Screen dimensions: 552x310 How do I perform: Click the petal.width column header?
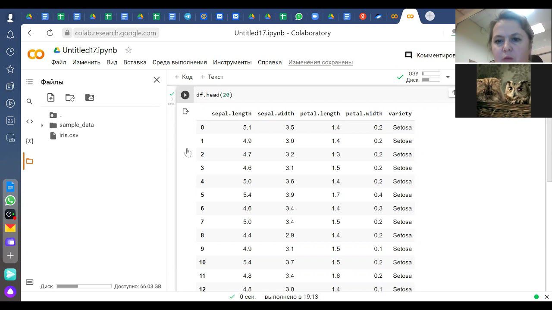[x=364, y=114]
